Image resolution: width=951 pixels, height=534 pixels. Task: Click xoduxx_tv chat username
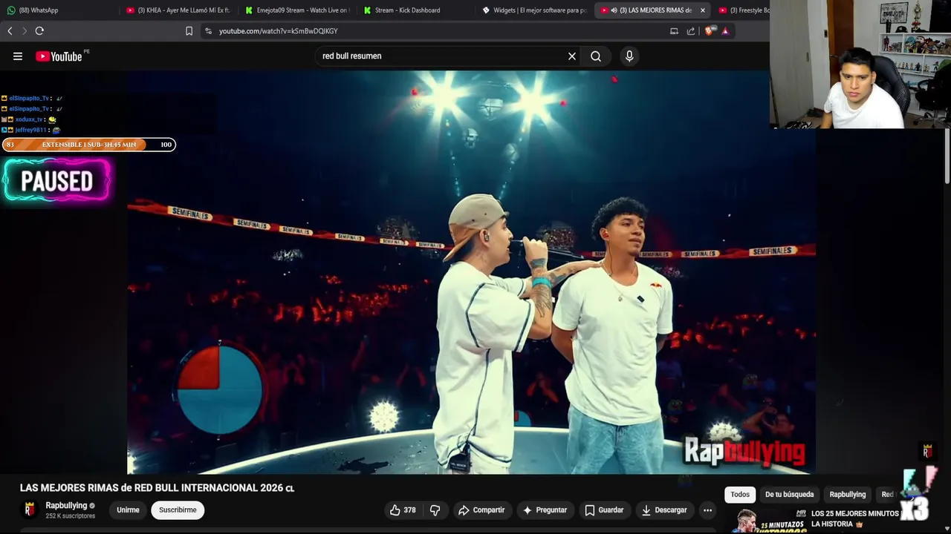pos(29,119)
